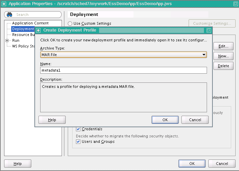Screen dimensions: 239x171
Task: Click the Create Deployment Profile window icon
Action: (x=38, y=31)
